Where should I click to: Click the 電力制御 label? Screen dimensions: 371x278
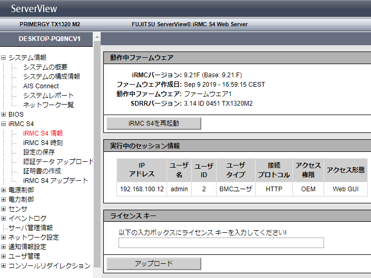tap(21, 199)
